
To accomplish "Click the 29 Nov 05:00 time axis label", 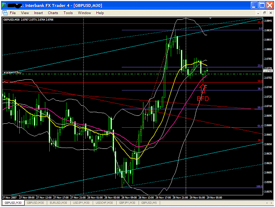I will click(x=214, y=197).
